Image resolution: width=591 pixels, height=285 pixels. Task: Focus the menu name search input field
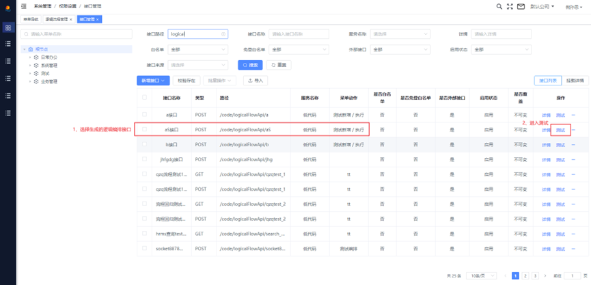(77, 34)
